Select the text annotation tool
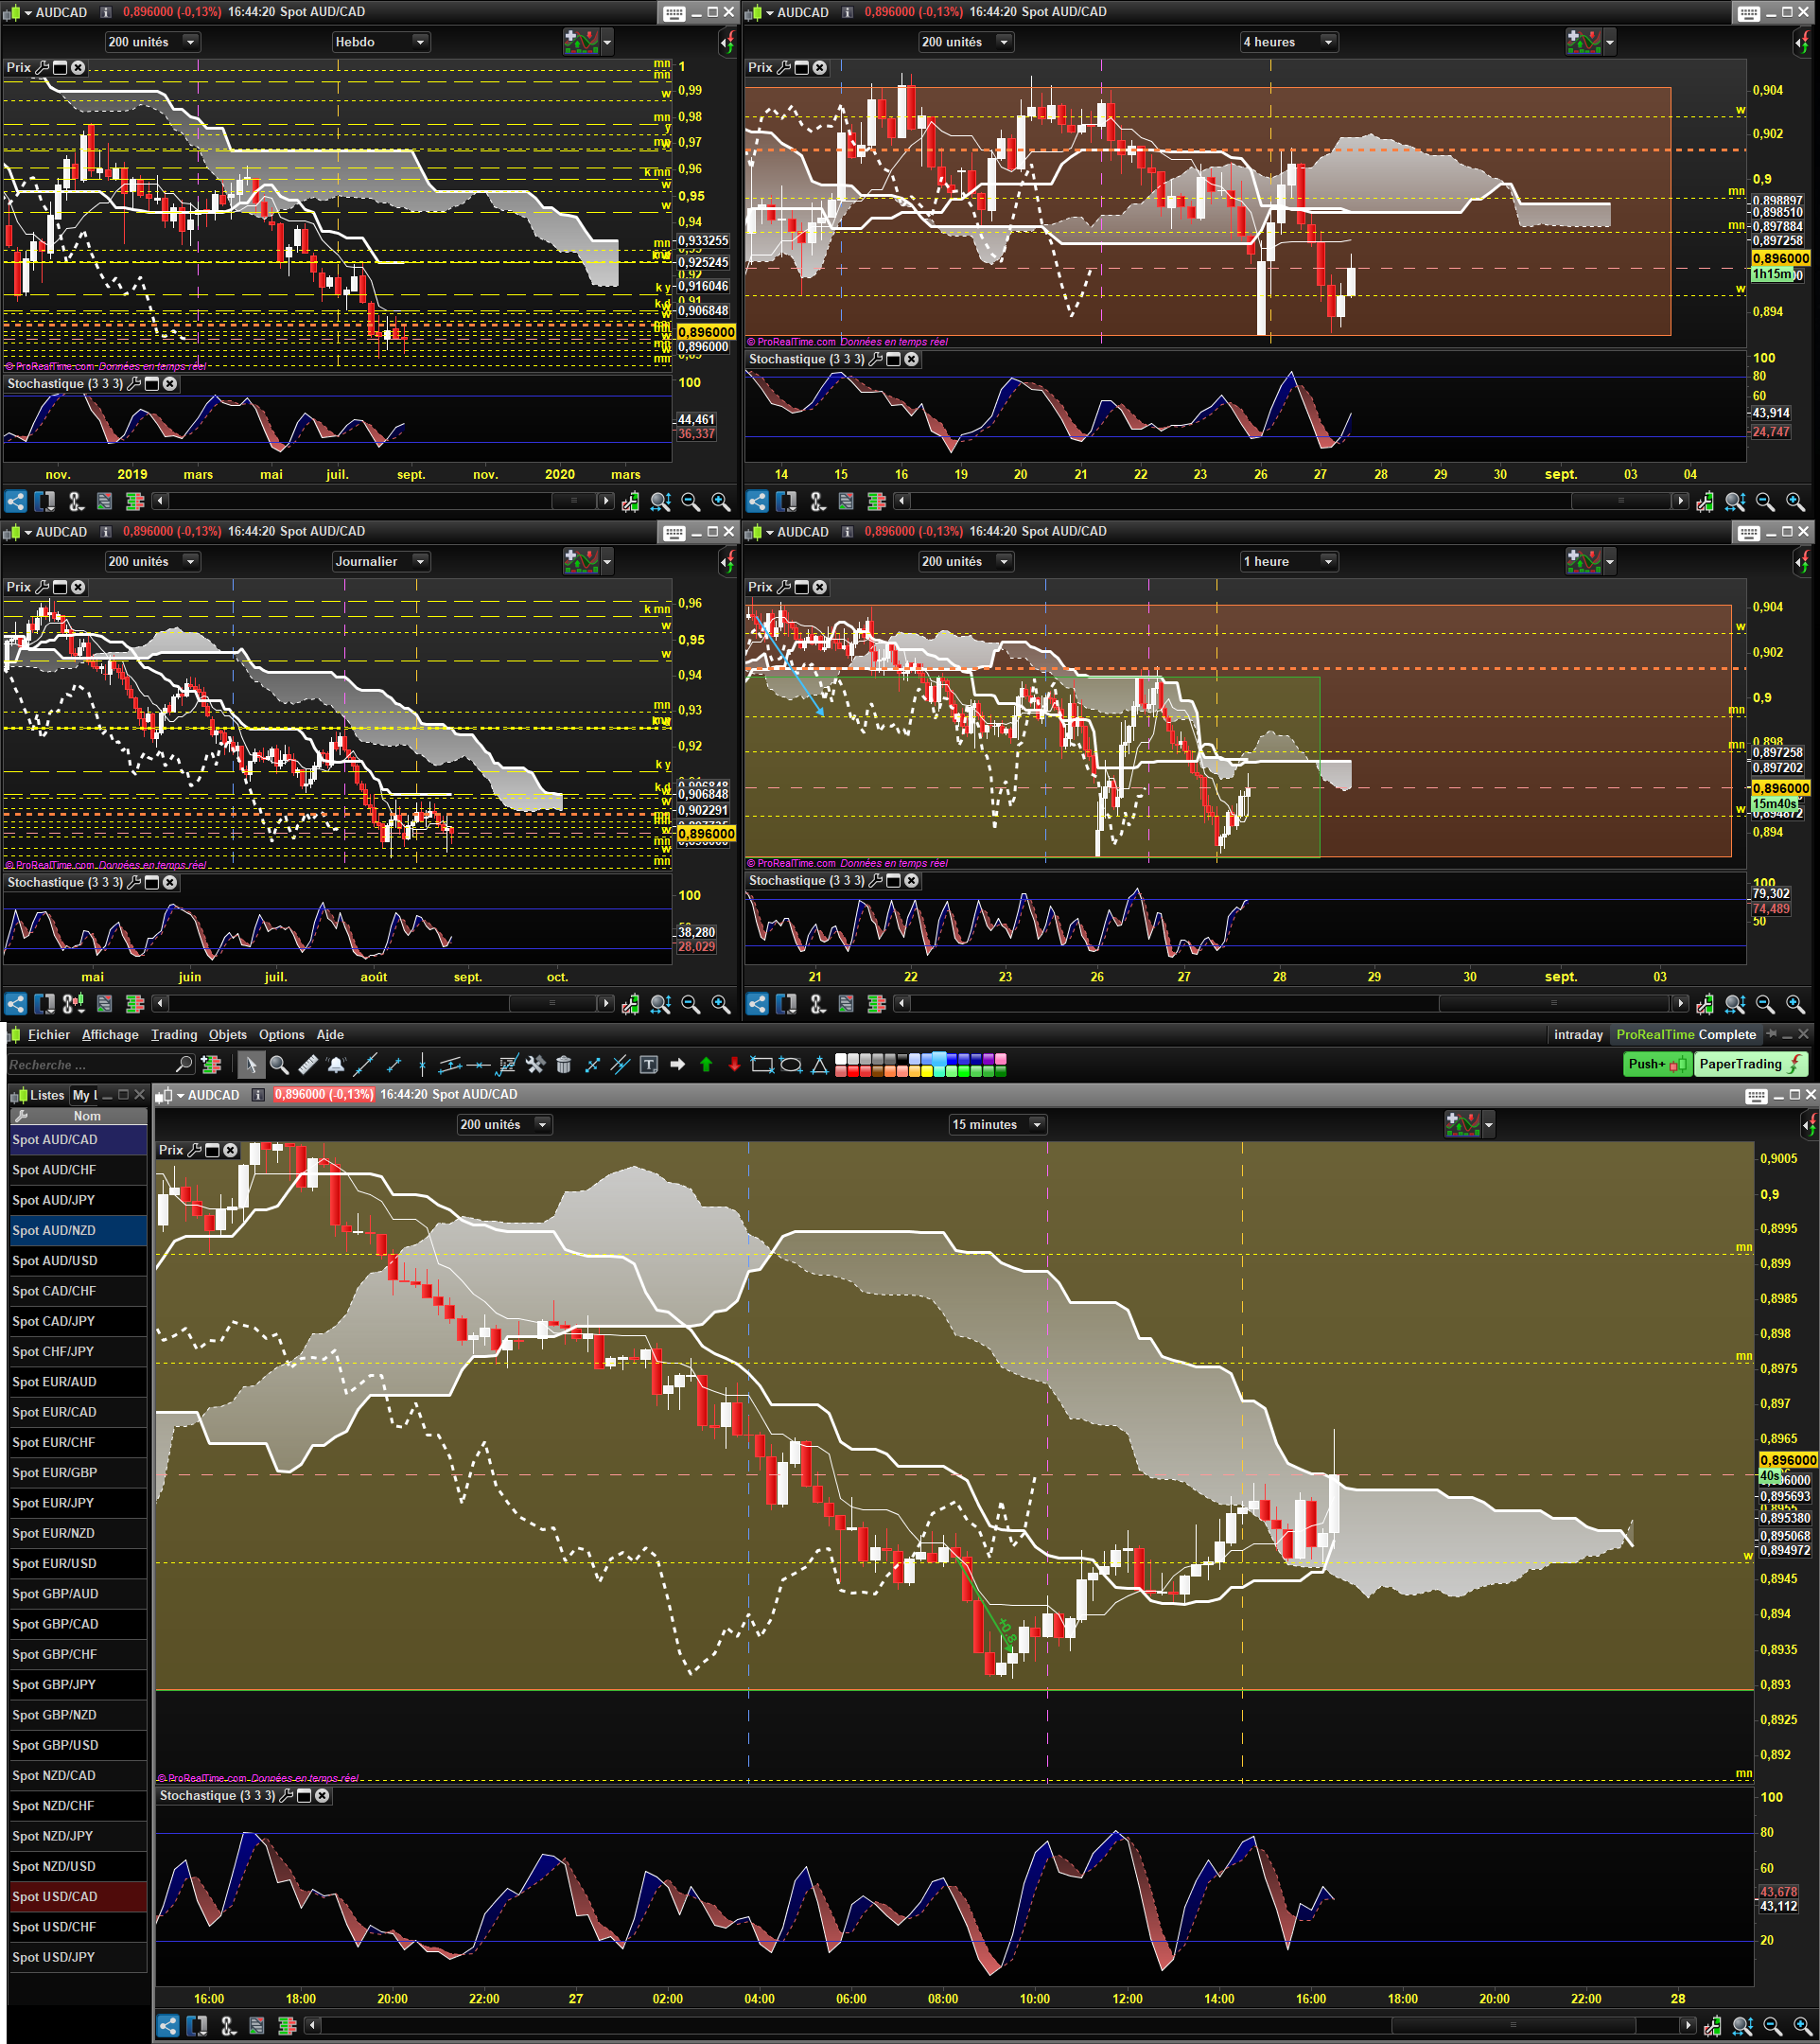Screen dimensions: 1820x2044 (648, 1065)
